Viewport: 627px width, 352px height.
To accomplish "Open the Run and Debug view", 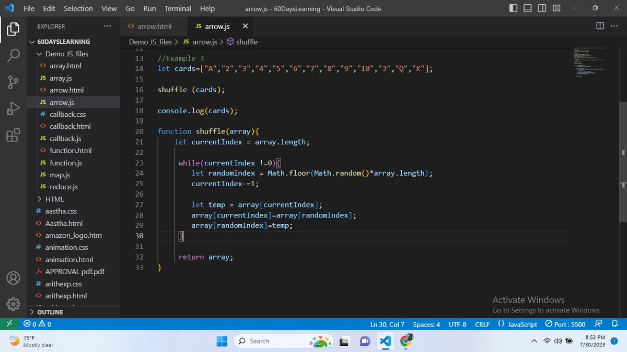I will (x=13, y=108).
